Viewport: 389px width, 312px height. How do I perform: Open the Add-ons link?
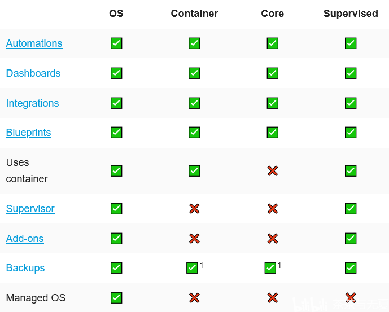(x=25, y=239)
